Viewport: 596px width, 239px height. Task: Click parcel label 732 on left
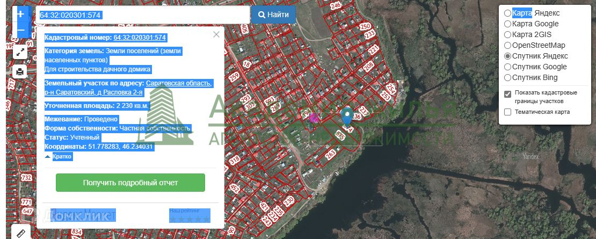pos(26,178)
